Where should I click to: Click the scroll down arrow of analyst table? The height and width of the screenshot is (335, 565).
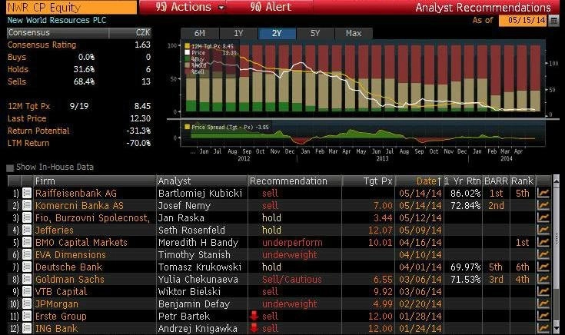(x=556, y=330)
